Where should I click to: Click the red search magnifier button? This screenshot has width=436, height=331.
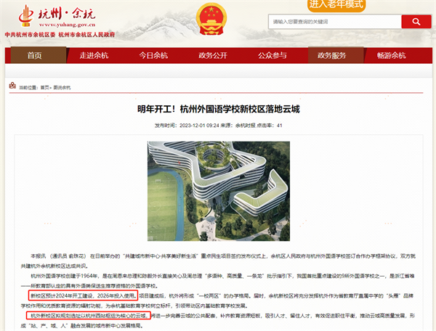(416, 22)
